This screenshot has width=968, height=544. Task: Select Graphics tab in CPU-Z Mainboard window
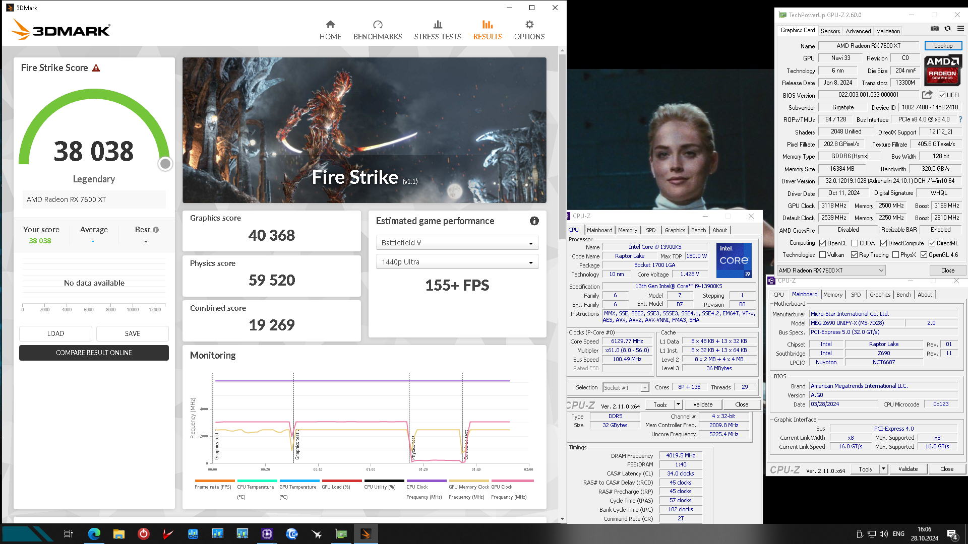click(880, 295)
